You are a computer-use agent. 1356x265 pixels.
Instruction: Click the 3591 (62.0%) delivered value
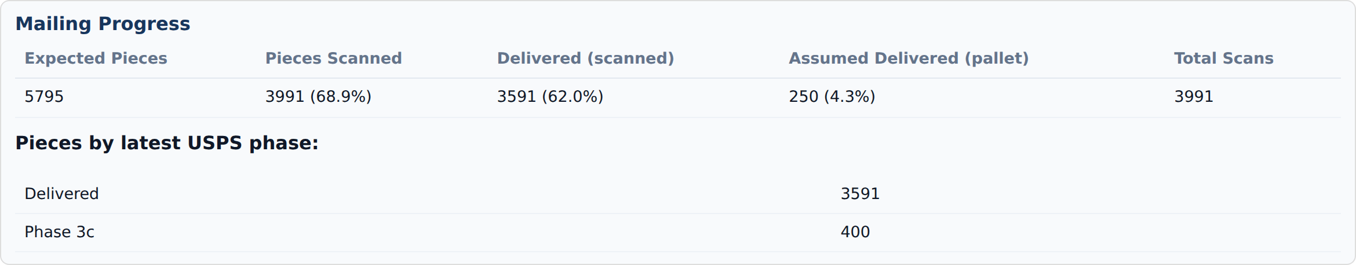pos(550,97)
